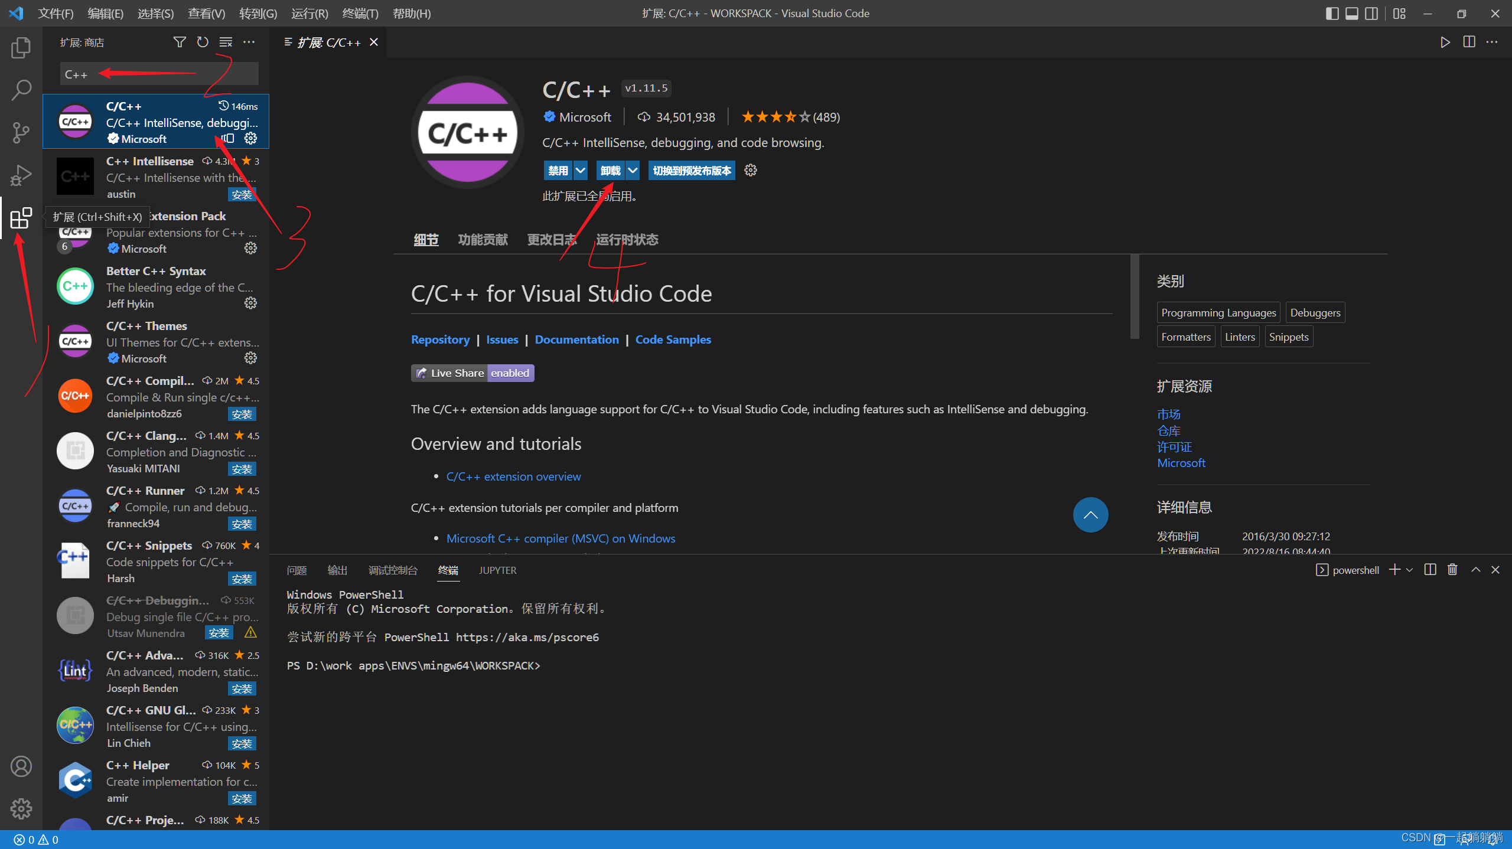
Task: Clear extension search results icon
Action: click(x=226, y=42)
